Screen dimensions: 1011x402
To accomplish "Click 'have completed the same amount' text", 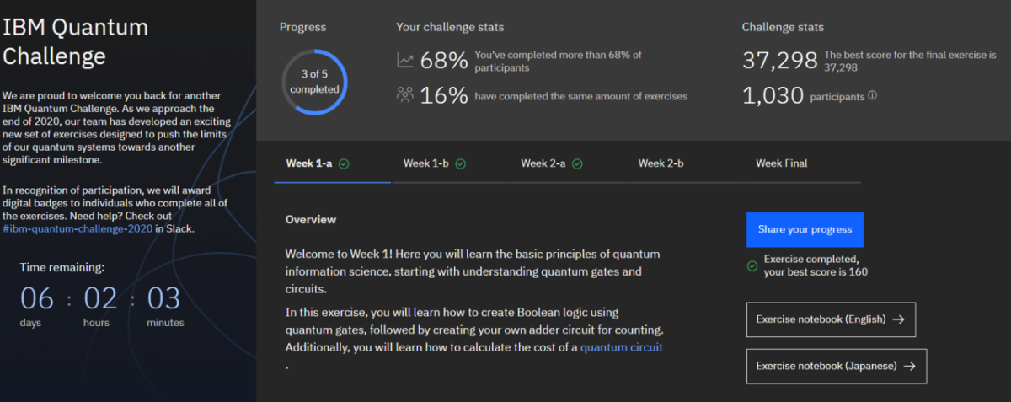I will pos(580,96).
